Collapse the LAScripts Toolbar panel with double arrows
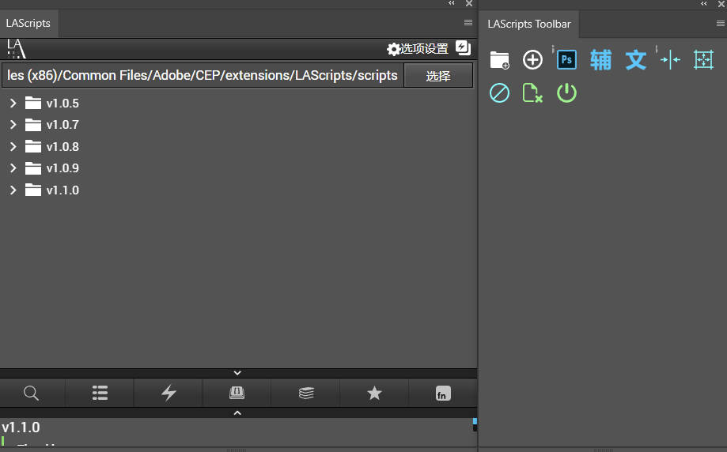 click(x=704, y=3)
